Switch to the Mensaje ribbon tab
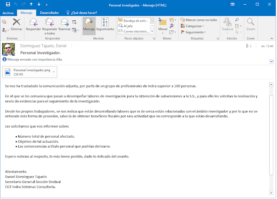277x199 pixels. [26, 13]
